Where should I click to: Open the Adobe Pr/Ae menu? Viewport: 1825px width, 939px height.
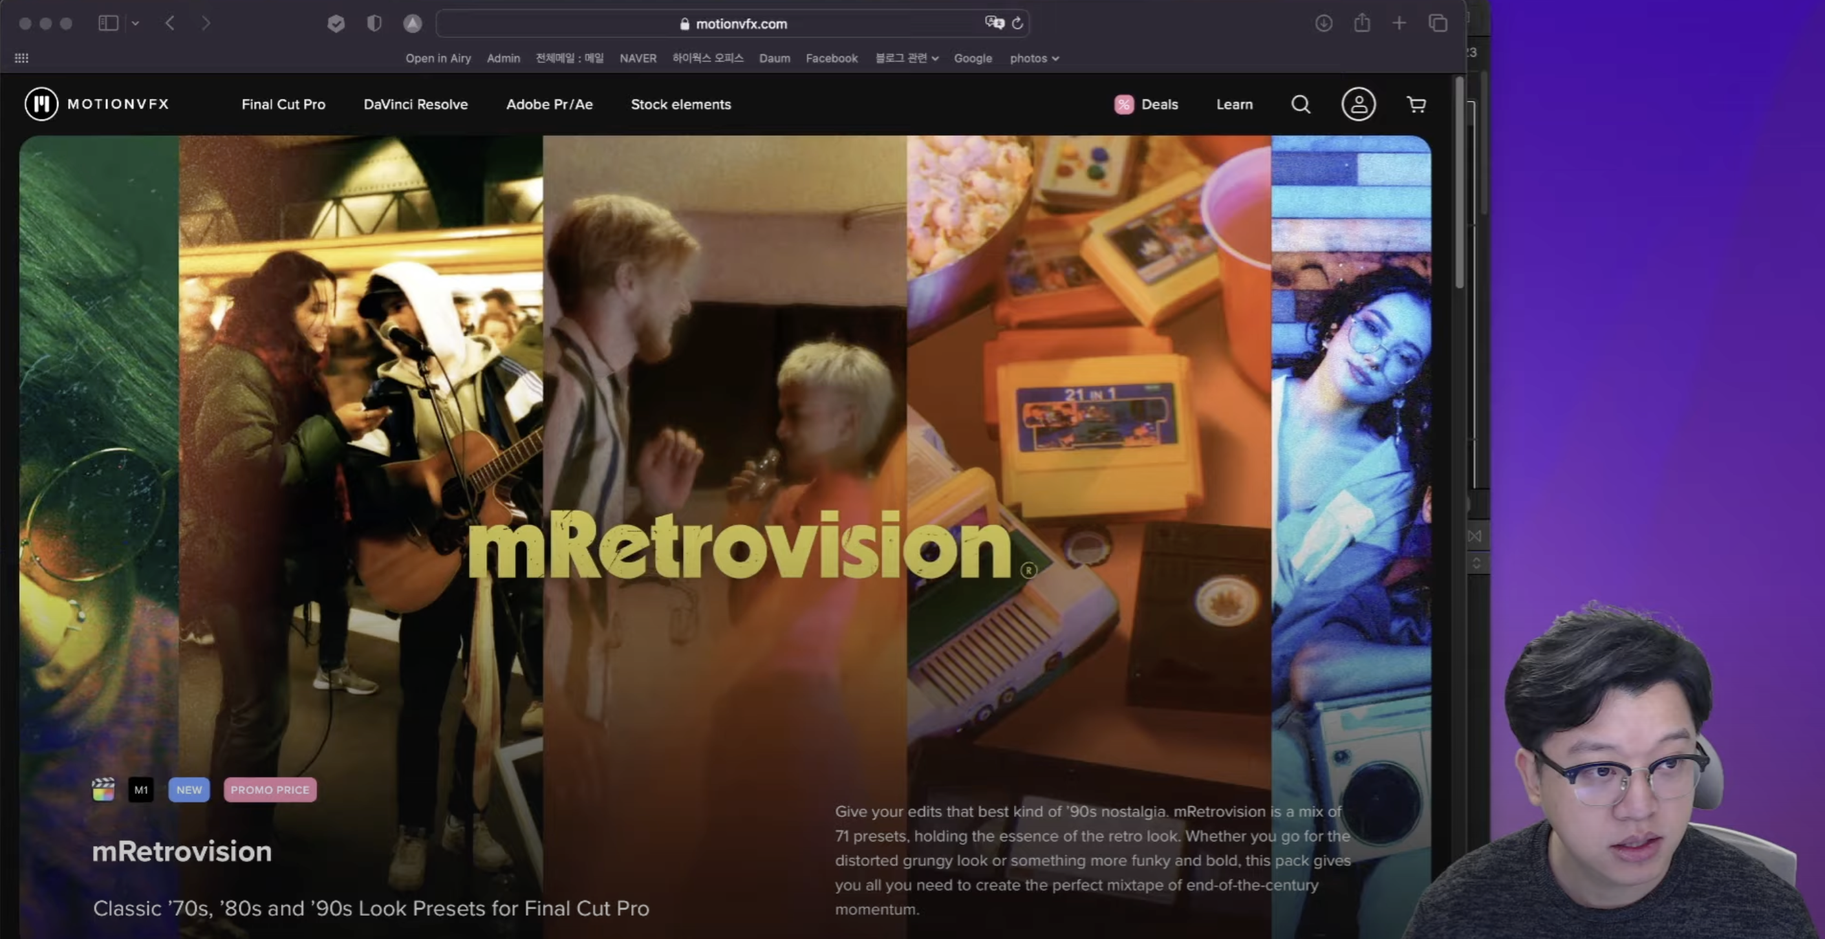549,104
